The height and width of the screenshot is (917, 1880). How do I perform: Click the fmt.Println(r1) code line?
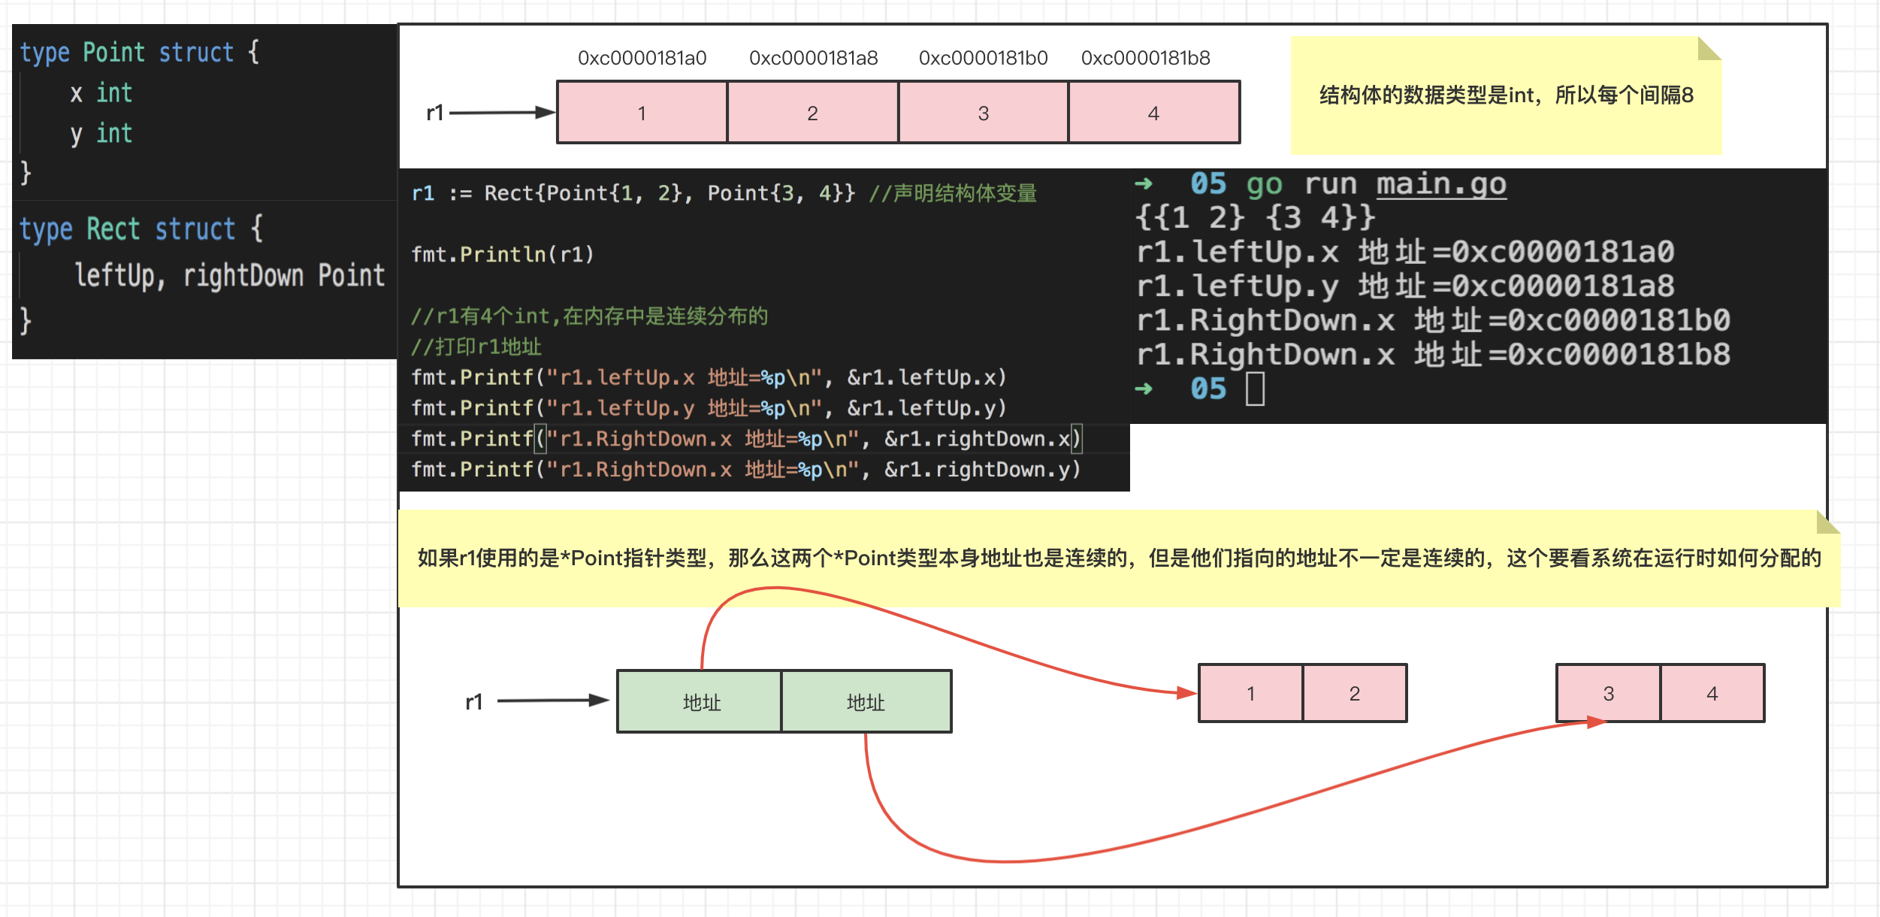click(x=502, y=255)
